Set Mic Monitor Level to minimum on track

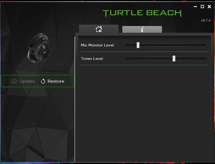coord(126,45)
